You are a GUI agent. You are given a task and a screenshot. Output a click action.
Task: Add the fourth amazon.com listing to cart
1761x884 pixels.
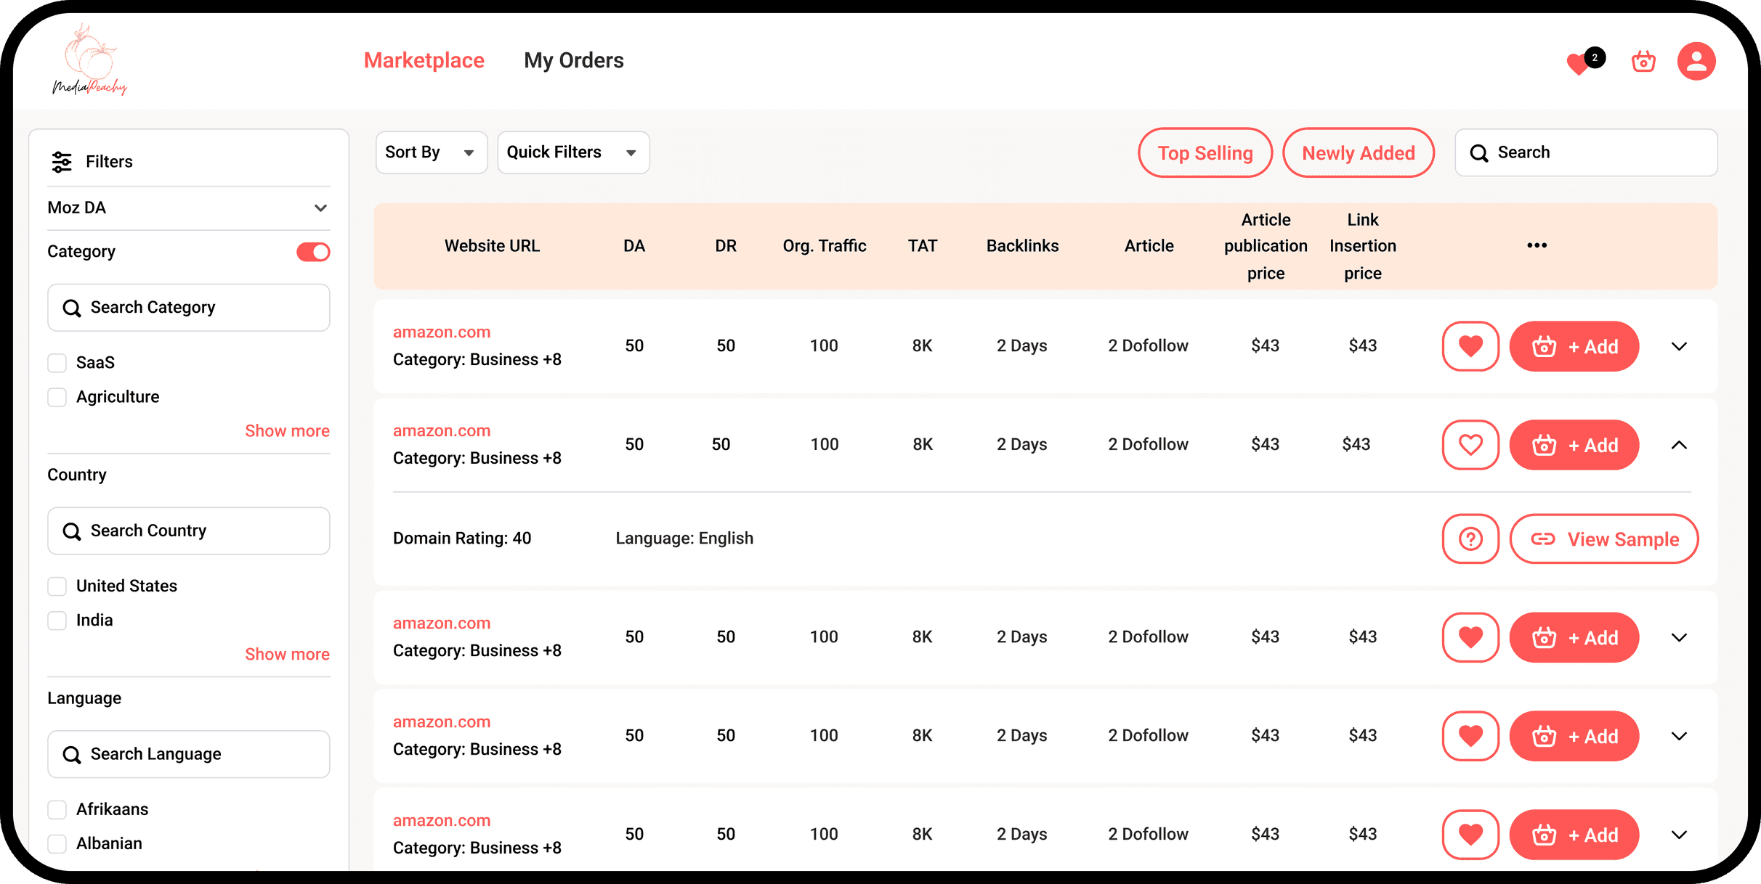pos(1574,736)
